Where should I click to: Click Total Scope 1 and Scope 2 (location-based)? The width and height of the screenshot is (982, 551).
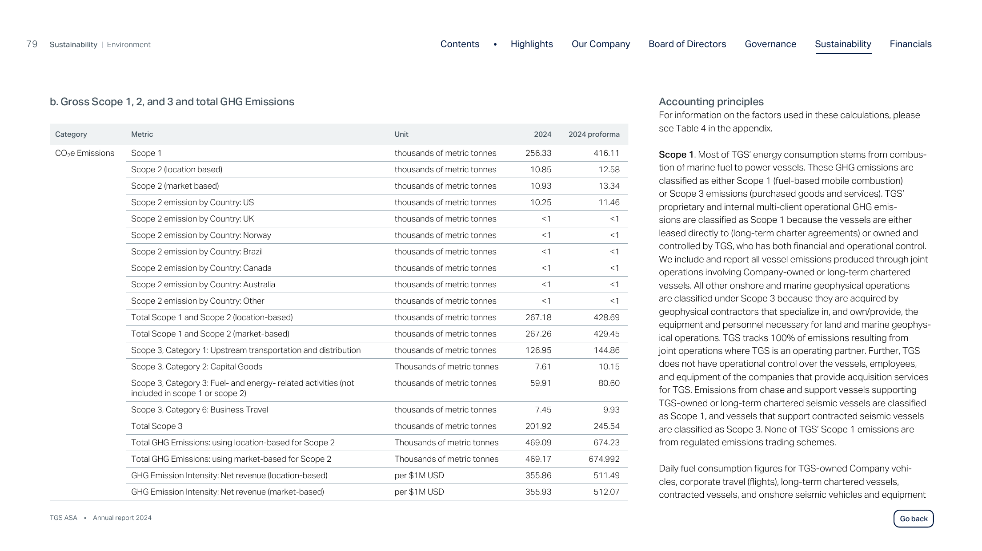[377, 317]
